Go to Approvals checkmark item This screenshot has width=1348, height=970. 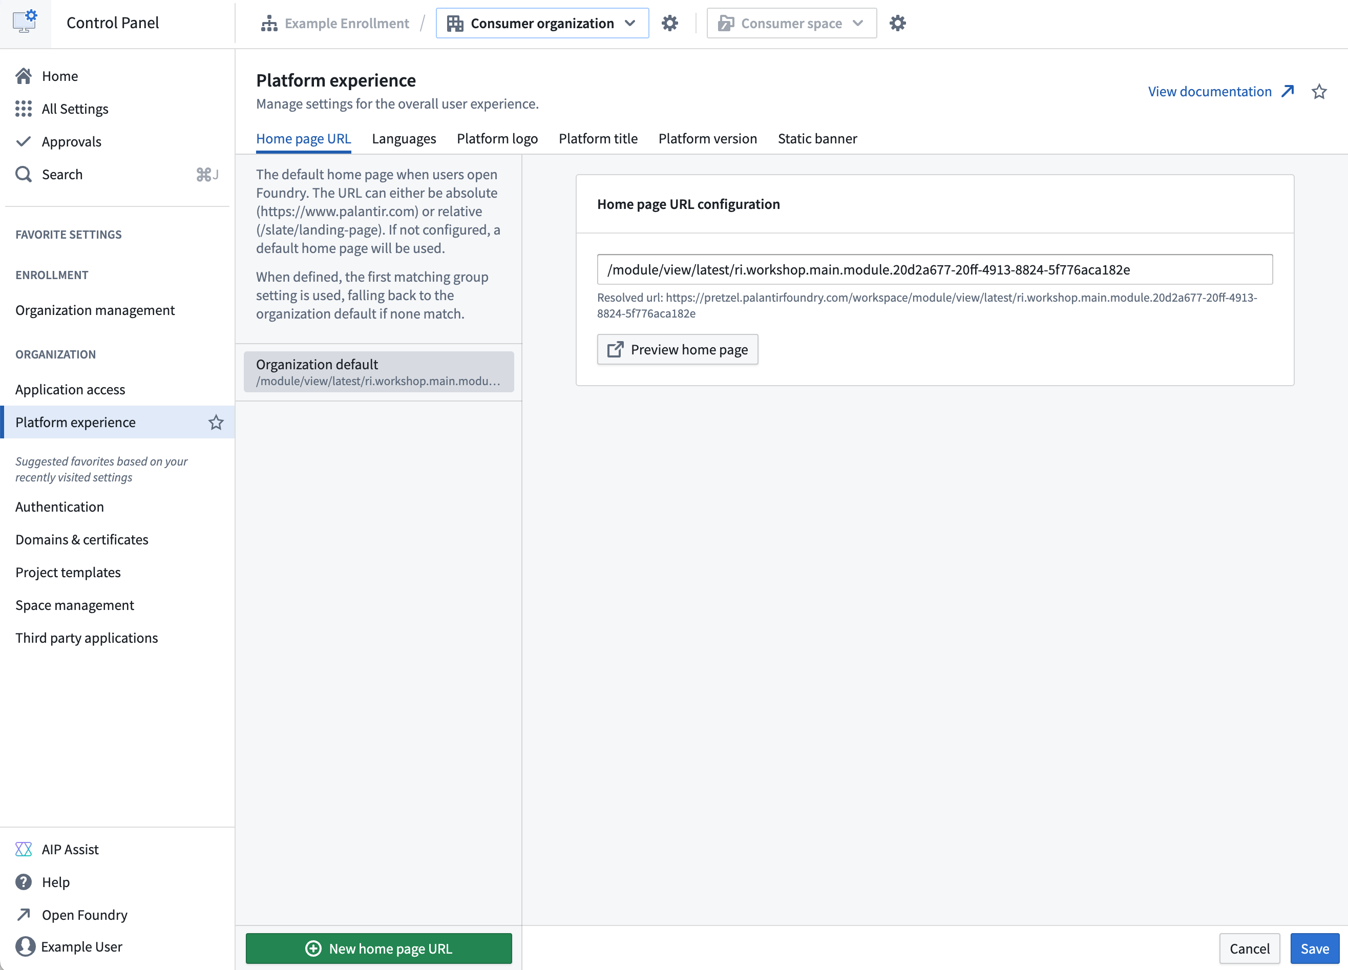(23, 141)
